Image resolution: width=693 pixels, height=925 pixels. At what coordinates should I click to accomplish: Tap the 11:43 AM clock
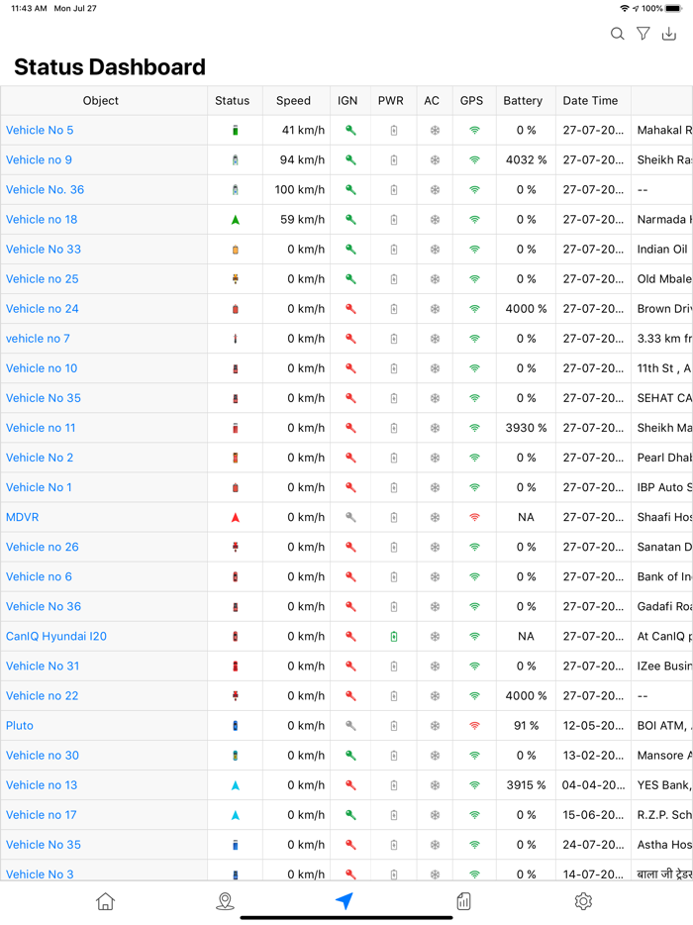click(x=29, y=8)
